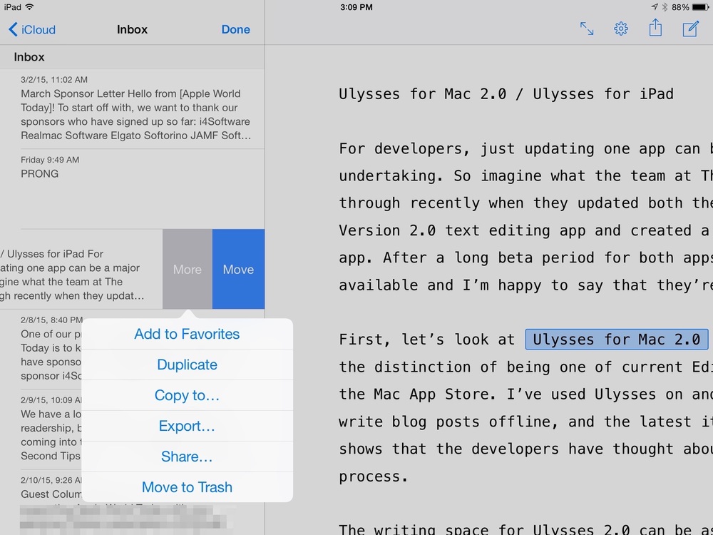
Task: Place cursor in the editor title line
Action: [x=506, y=94]
